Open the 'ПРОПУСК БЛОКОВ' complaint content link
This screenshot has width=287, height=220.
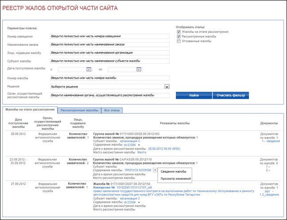(138, 170)
